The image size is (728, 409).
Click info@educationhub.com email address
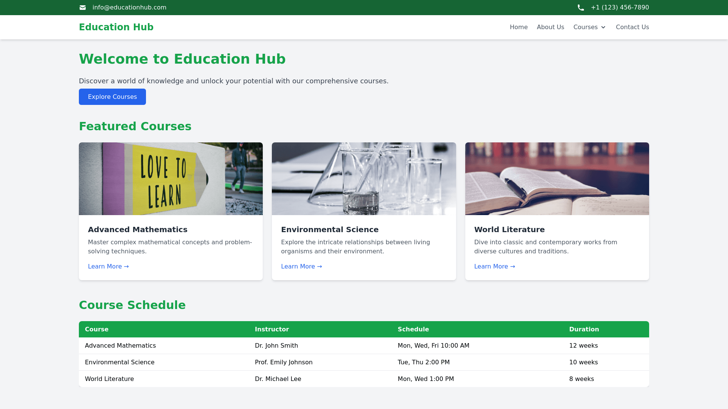129,8
